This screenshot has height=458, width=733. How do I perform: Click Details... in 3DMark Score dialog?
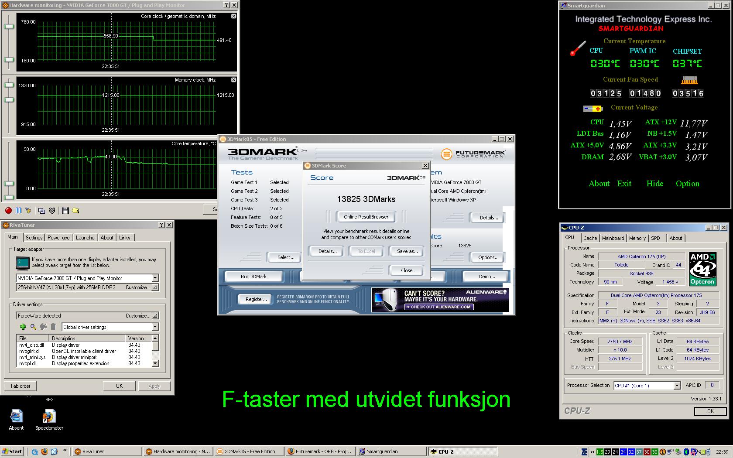327,251
